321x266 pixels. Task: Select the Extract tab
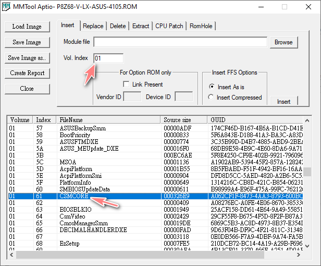[x=140, y=26]
